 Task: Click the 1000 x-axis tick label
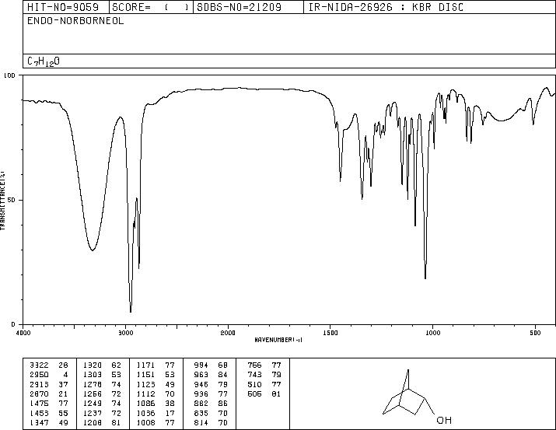tap(432, 333)
